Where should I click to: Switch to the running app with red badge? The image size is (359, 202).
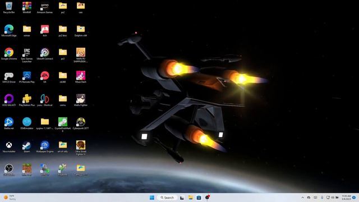(208, 197)
